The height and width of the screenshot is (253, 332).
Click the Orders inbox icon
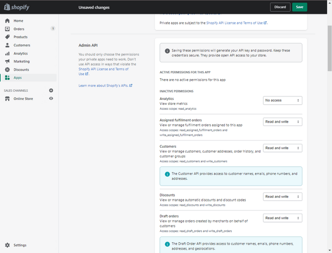[7, 29]
